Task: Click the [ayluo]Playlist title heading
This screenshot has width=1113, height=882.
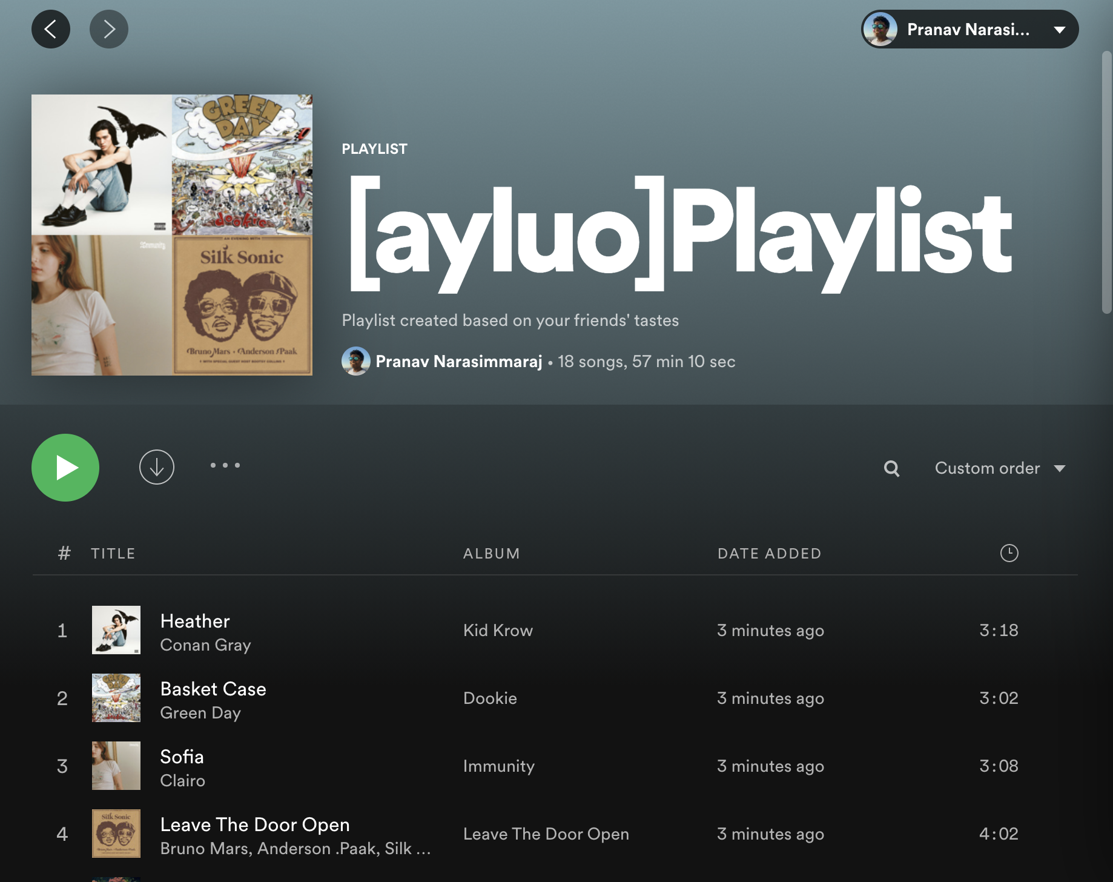Action: click(680, 235)
